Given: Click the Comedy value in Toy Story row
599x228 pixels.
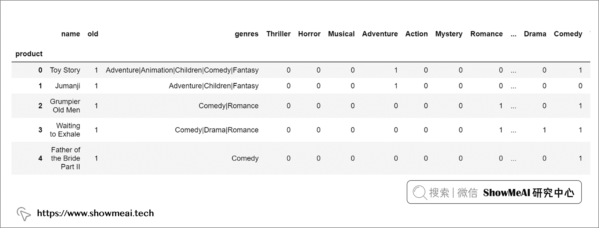Looking at the screenshot, I should click(x=580, y=70).
